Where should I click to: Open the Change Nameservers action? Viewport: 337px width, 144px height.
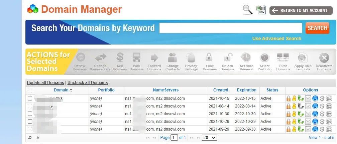pyautogui.click(x=100, y=58)
